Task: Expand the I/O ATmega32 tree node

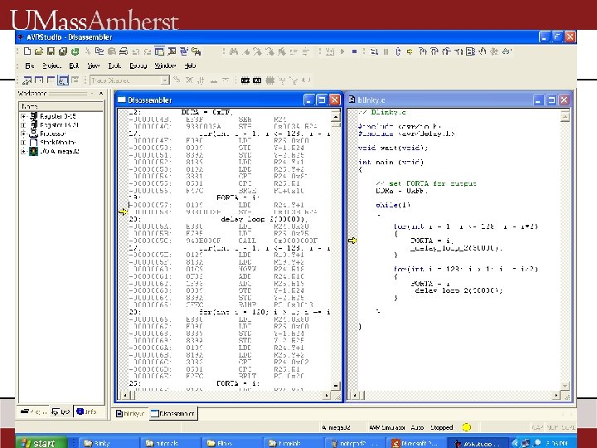Action: coord(23,151)
